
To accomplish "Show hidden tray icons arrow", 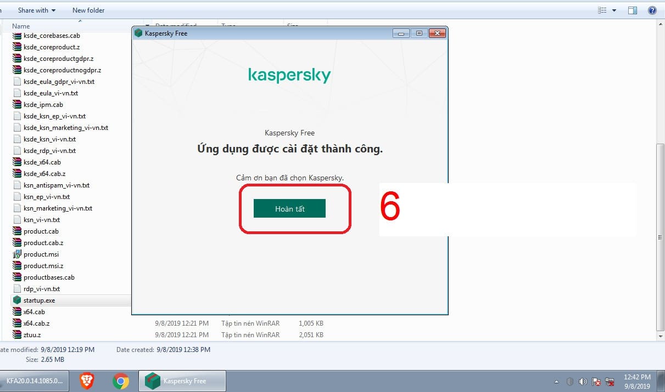I will (x=557, y=381).
